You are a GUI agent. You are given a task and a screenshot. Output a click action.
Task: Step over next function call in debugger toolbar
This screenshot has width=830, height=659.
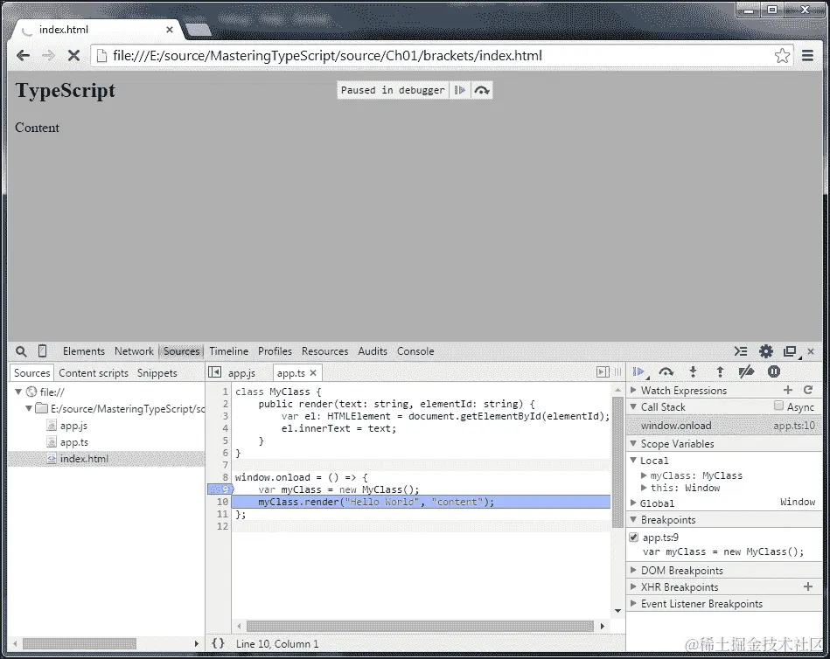(666, 371)
